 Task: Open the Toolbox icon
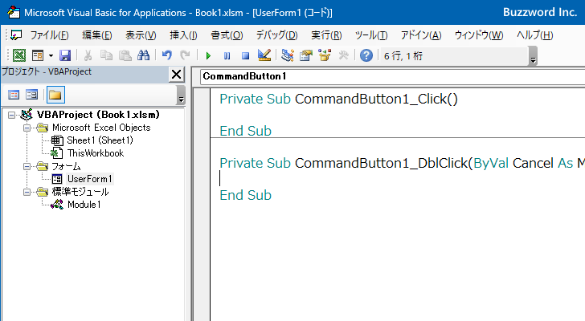click(343, 55)
